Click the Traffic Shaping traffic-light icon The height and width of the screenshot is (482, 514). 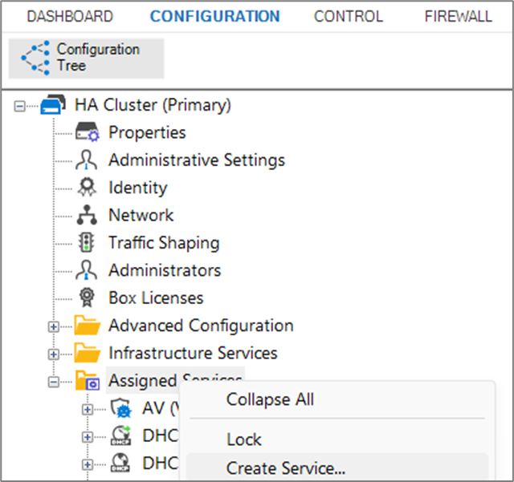[87, 243]
